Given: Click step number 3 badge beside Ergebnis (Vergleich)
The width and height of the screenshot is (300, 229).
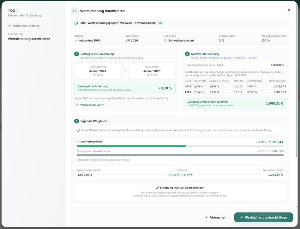Looking at the screenshot, I should (x=76, y=121).
